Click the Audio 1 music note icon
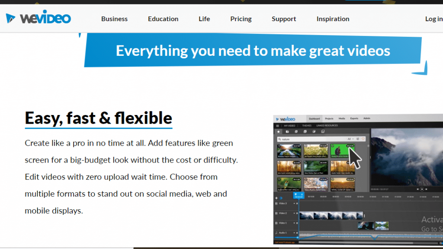The width and height of the screenshot is (443, 249). (x=276, y=233)
